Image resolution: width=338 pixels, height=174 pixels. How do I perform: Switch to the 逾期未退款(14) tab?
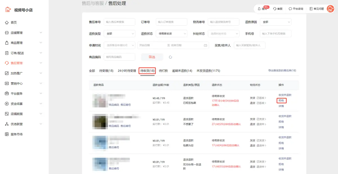(x=182, y=71)
